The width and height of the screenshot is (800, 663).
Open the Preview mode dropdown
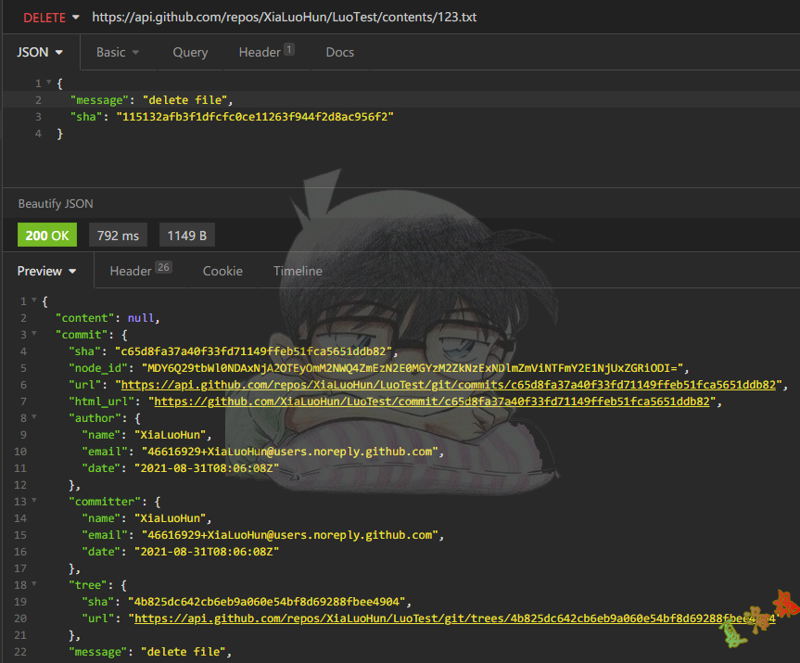(x=46, y=271)
